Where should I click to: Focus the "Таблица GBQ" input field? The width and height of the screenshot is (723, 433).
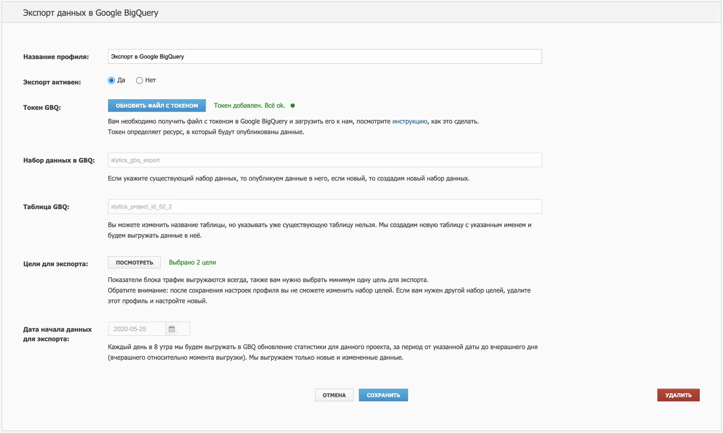325,206
